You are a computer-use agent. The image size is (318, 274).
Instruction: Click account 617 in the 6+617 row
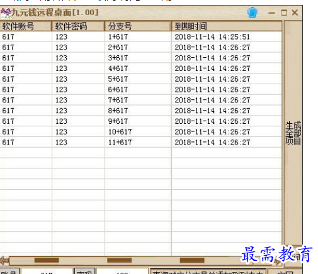pos(8,90)
